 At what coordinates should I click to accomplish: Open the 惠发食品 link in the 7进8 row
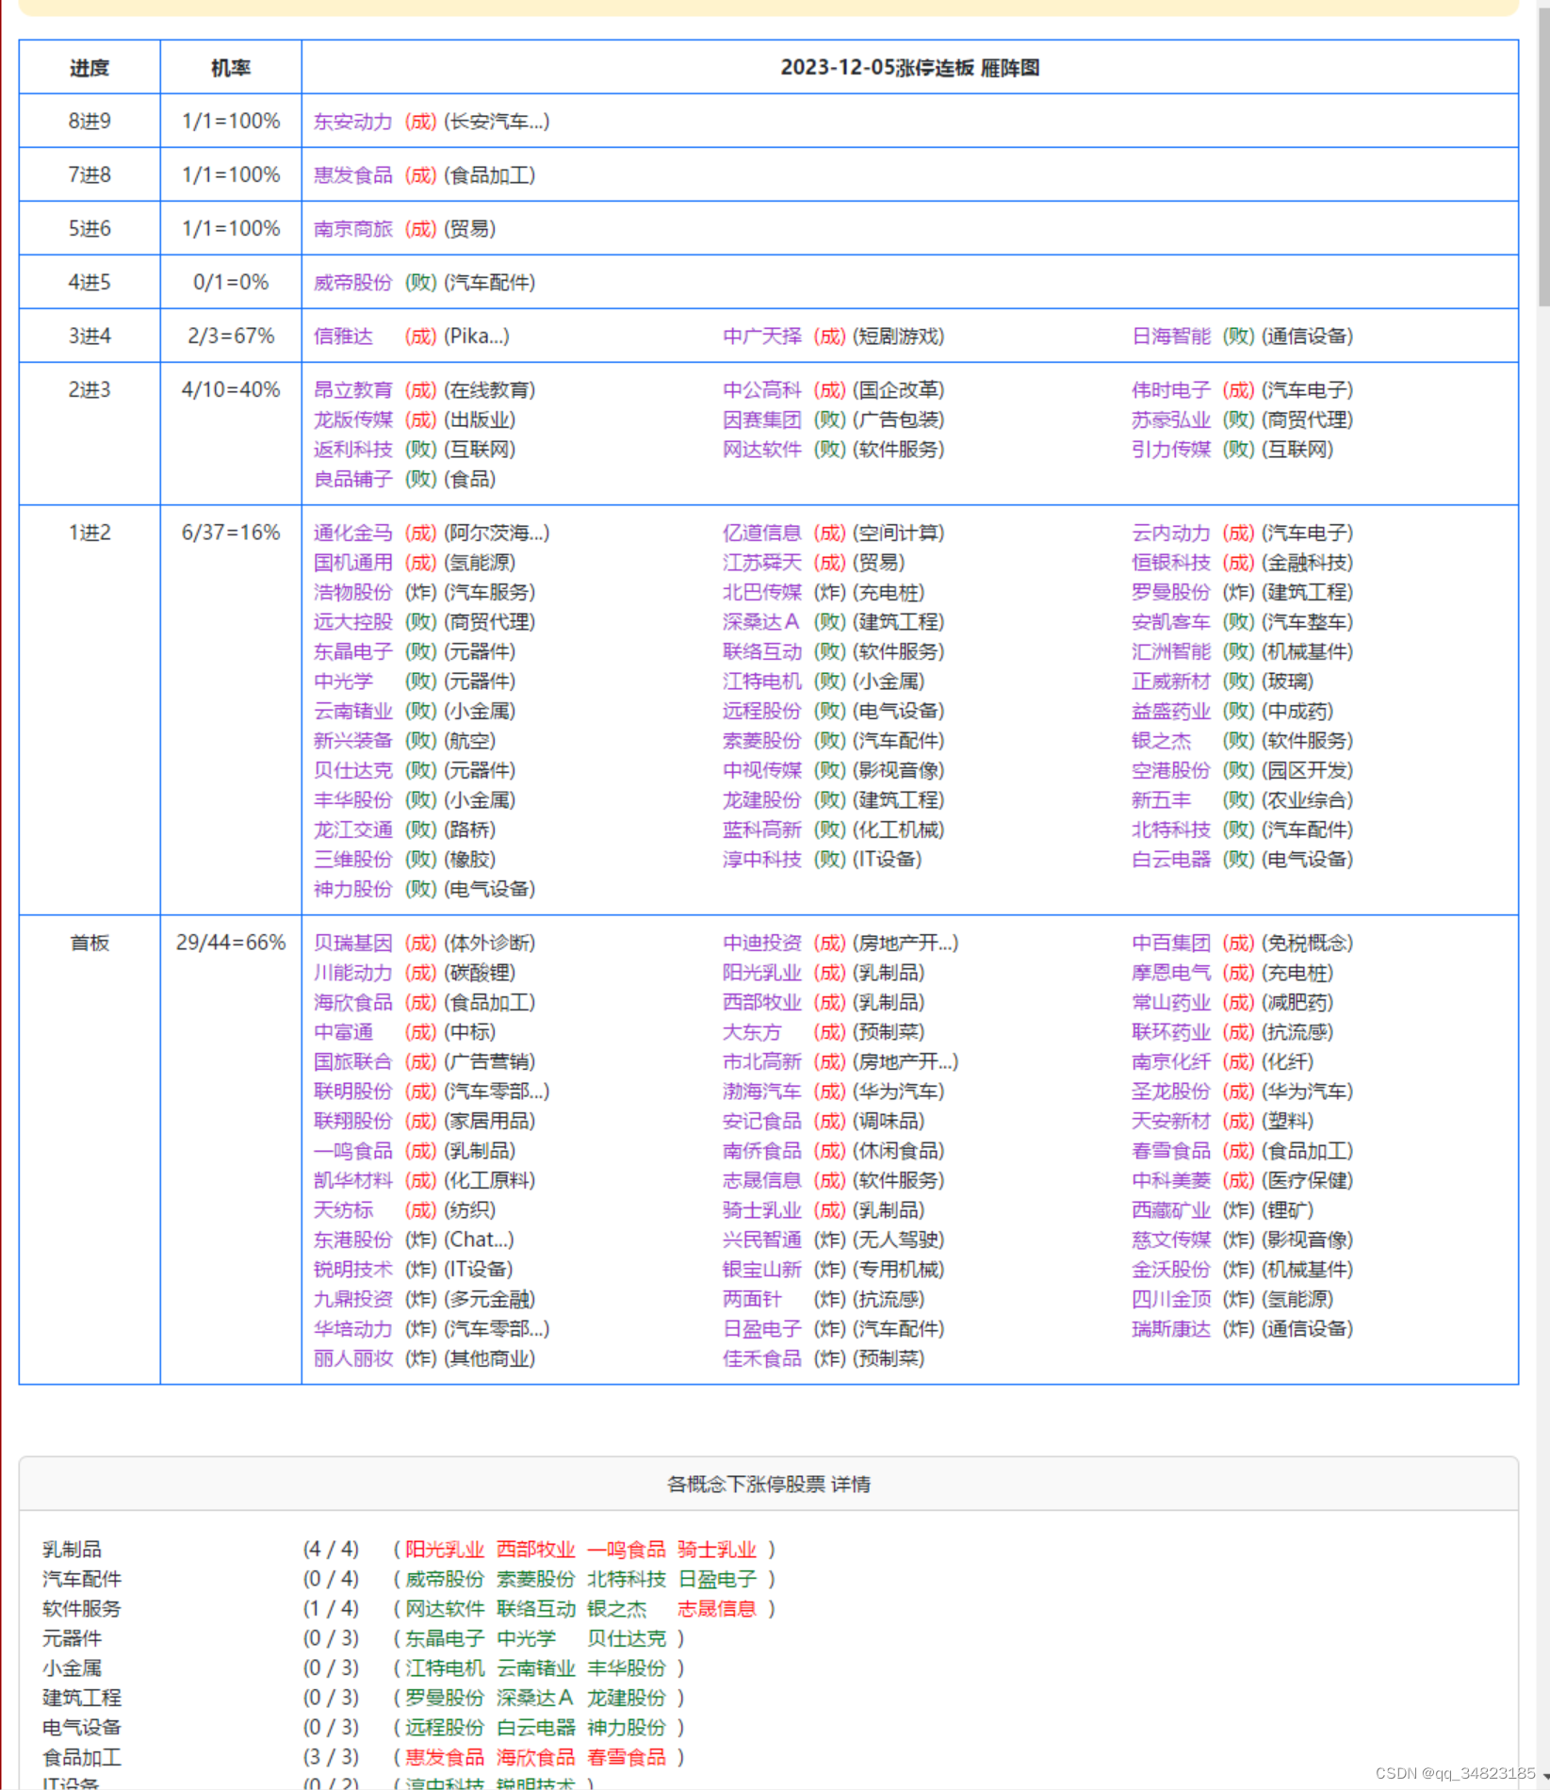352,175
